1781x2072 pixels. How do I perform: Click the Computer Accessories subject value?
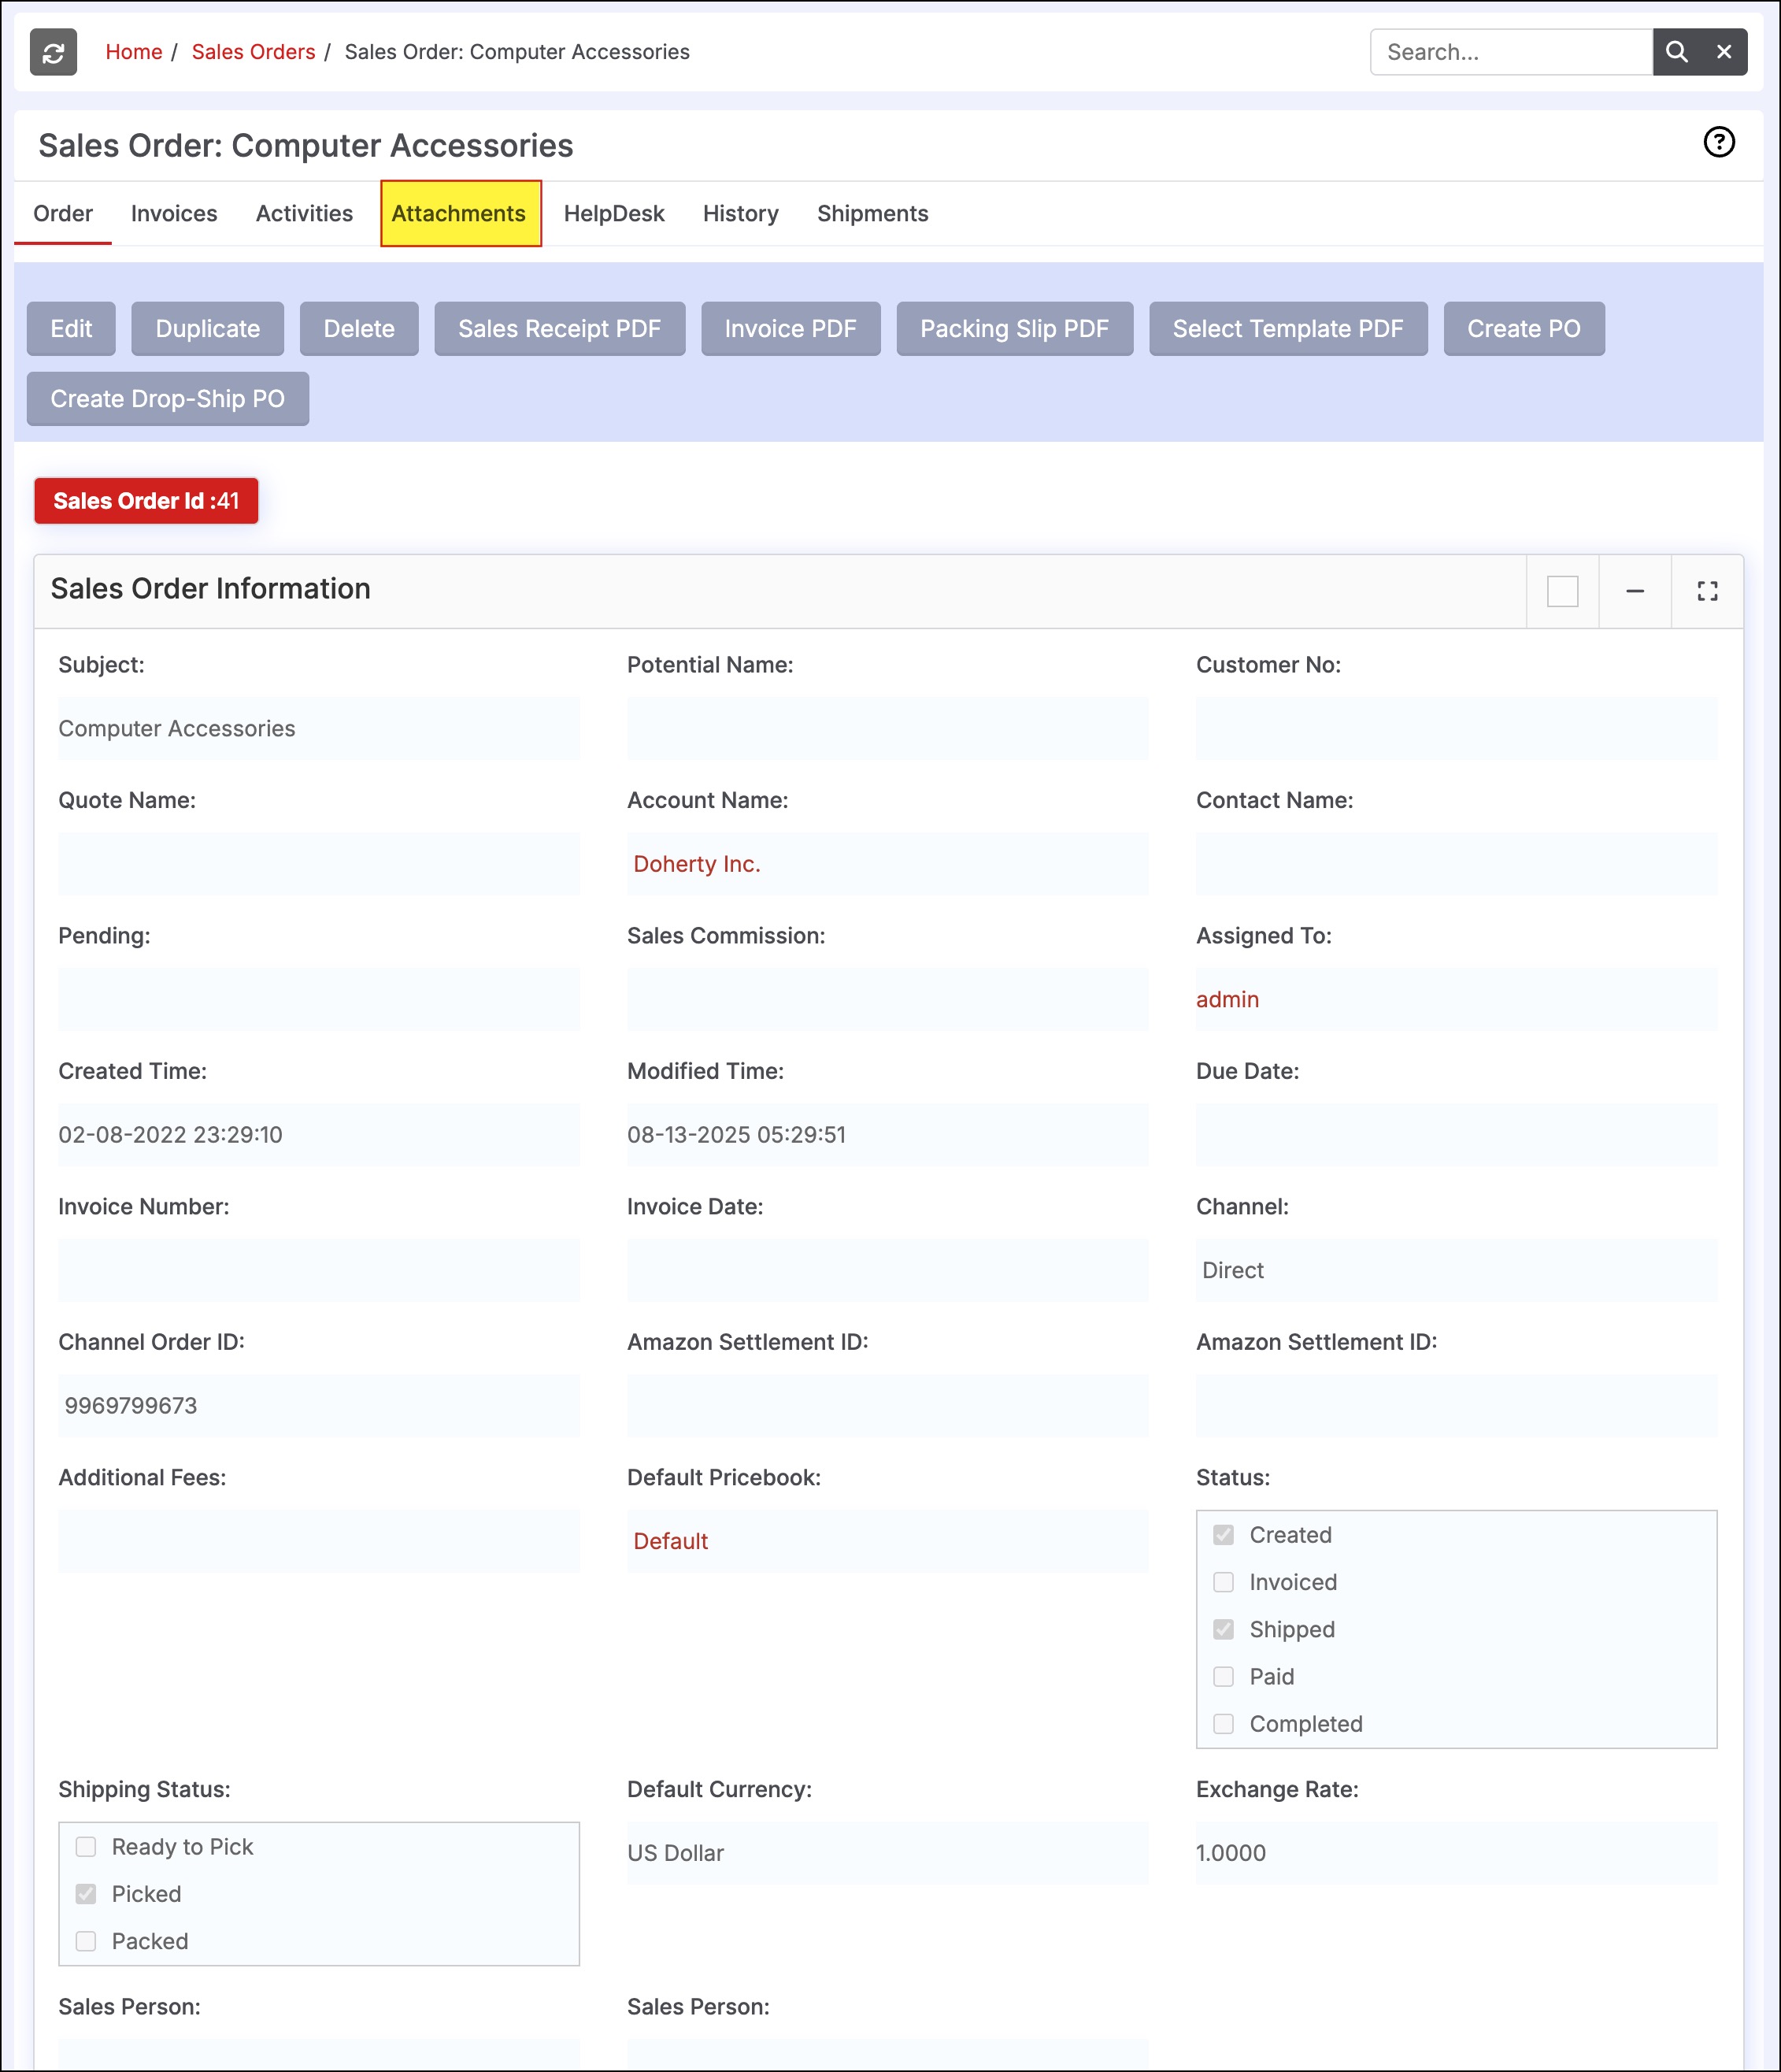[x=177, y=728]
